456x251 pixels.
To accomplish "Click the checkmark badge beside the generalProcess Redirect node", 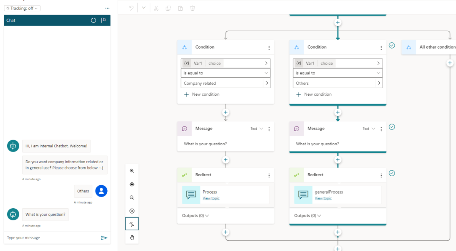I will pos(392,174).
